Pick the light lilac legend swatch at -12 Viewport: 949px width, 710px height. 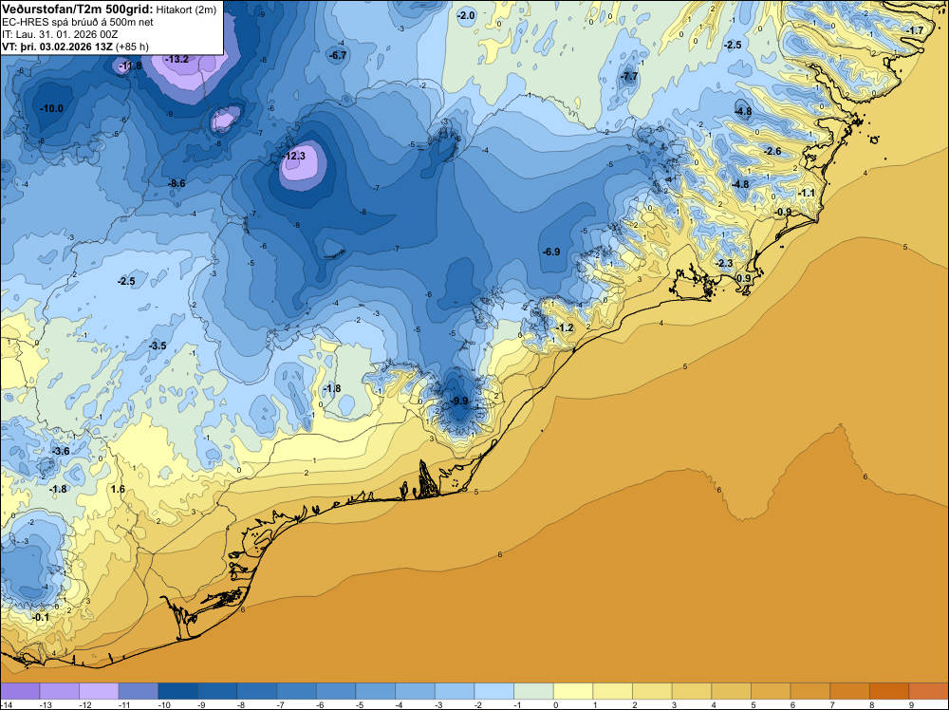99,691
